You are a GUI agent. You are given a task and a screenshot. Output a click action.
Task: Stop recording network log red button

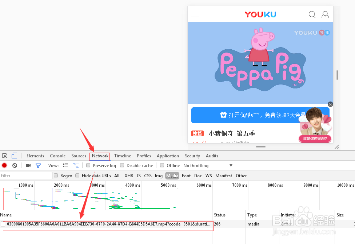point(4,165)
